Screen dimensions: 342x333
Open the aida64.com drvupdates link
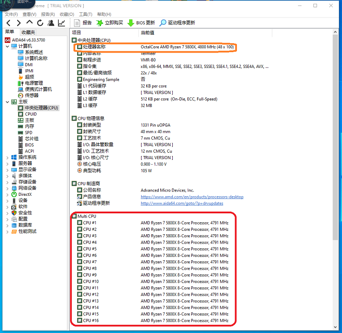point(182,203)
